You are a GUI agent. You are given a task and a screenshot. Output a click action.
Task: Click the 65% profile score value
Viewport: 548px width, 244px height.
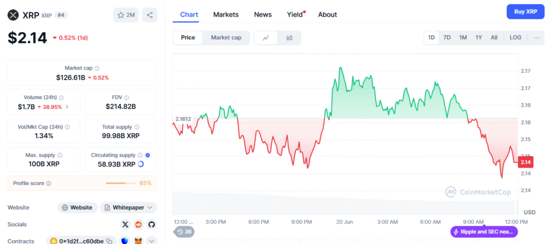pyautogui.click(x=146, y=183)
